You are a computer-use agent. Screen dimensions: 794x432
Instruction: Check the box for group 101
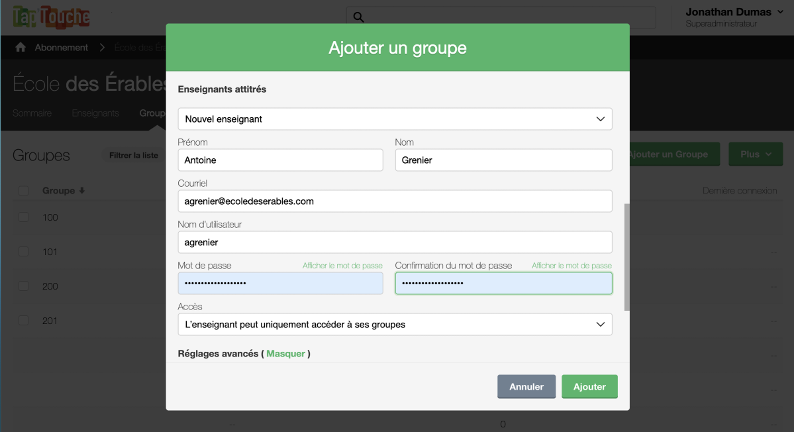coord(23,252)
